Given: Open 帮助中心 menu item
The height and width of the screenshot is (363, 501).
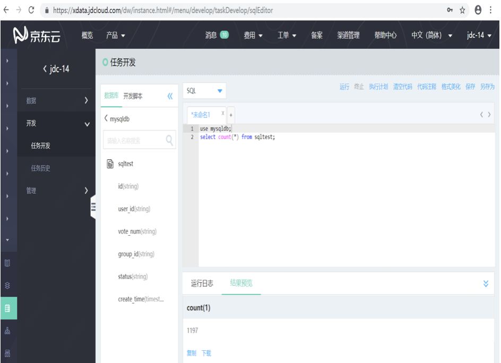Looking at the screenshot, I should tap(385, 35).
